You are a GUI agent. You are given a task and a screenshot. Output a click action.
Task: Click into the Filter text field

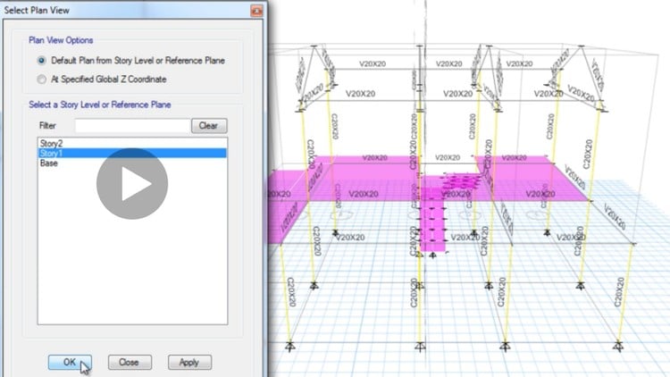point(132,126)
